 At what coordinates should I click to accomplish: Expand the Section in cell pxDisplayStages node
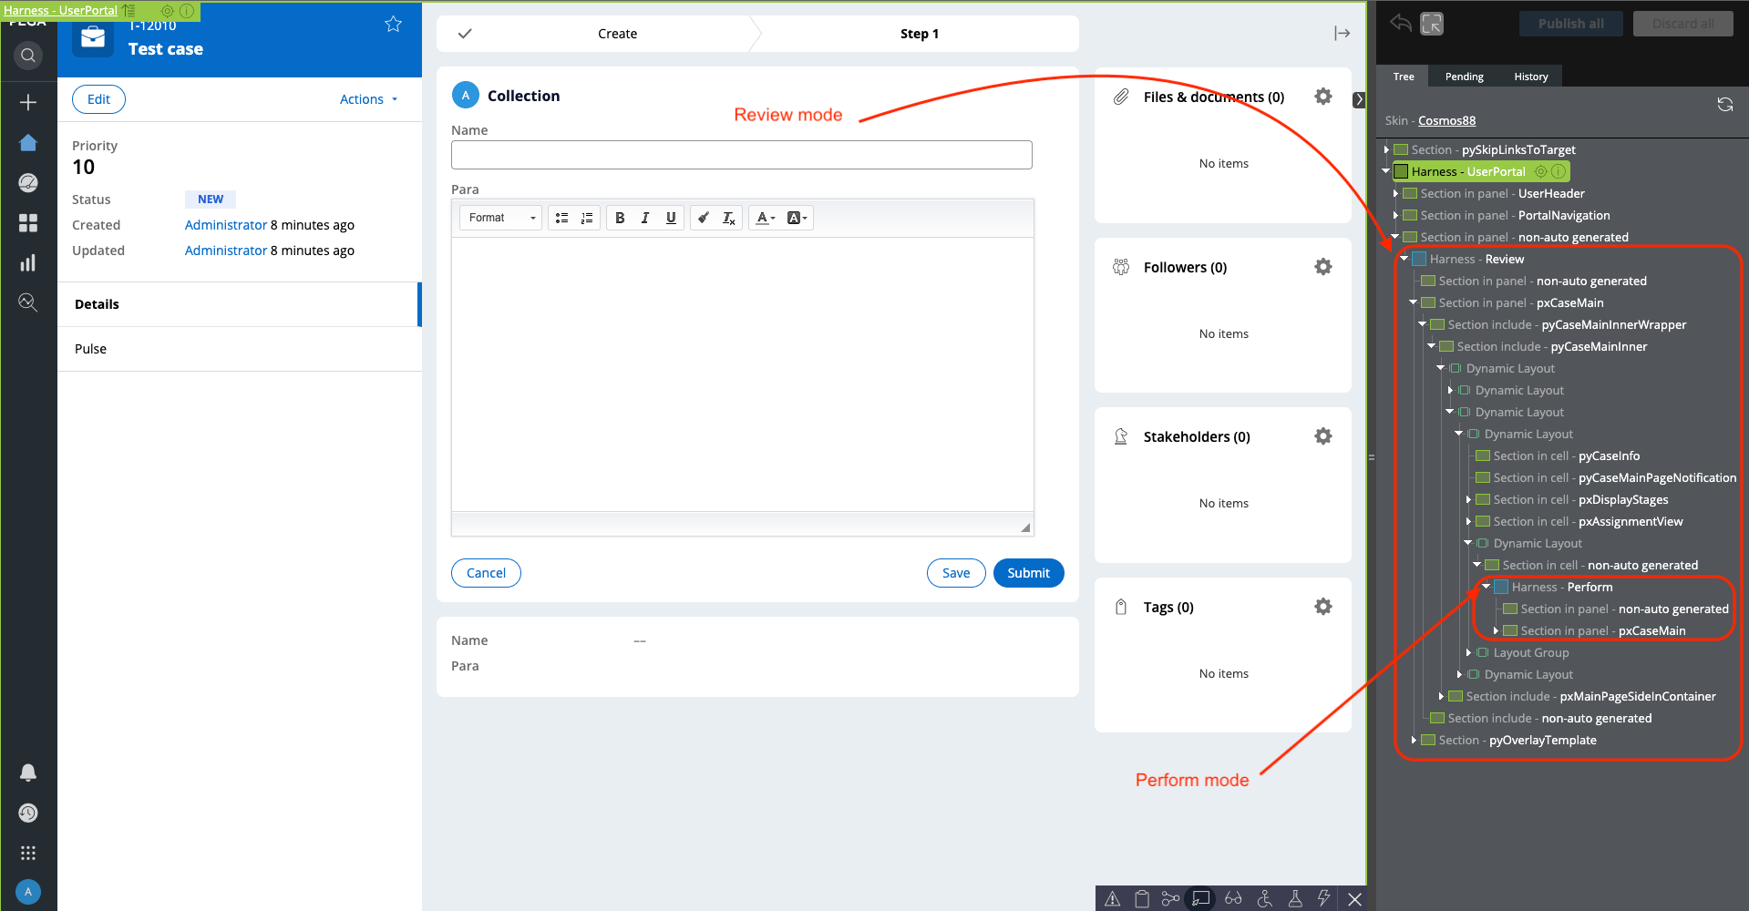tap(1468, 499)
